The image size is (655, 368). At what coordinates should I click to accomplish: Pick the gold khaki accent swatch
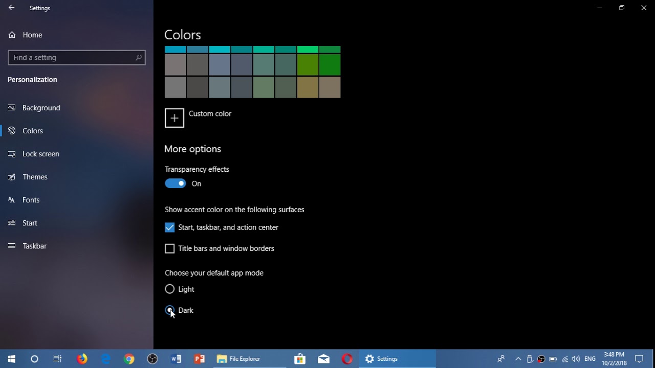click(x=308, y=87)
